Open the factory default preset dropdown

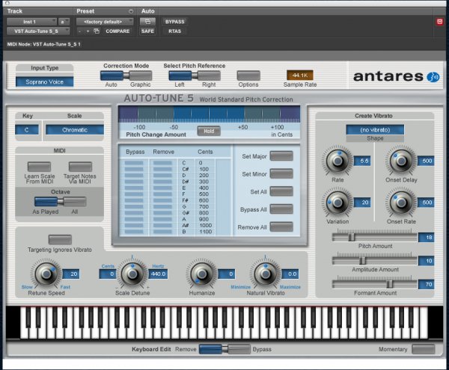pos(105,22)
